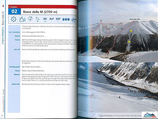Select the SKI difficulty label
158x119 pixels.
point(45,19)
